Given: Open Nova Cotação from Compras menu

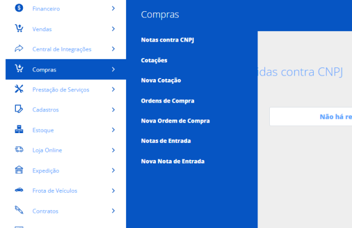Looking at the screenshot, I should click(161, 80).
